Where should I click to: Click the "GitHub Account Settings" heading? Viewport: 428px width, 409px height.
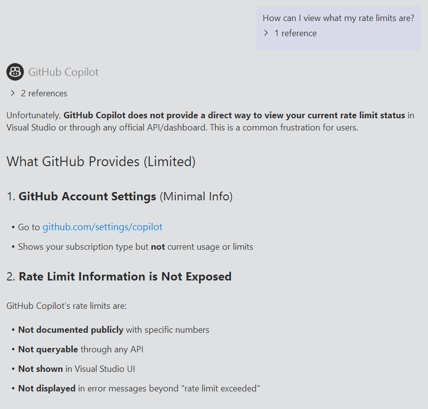(x=87, y=196)
